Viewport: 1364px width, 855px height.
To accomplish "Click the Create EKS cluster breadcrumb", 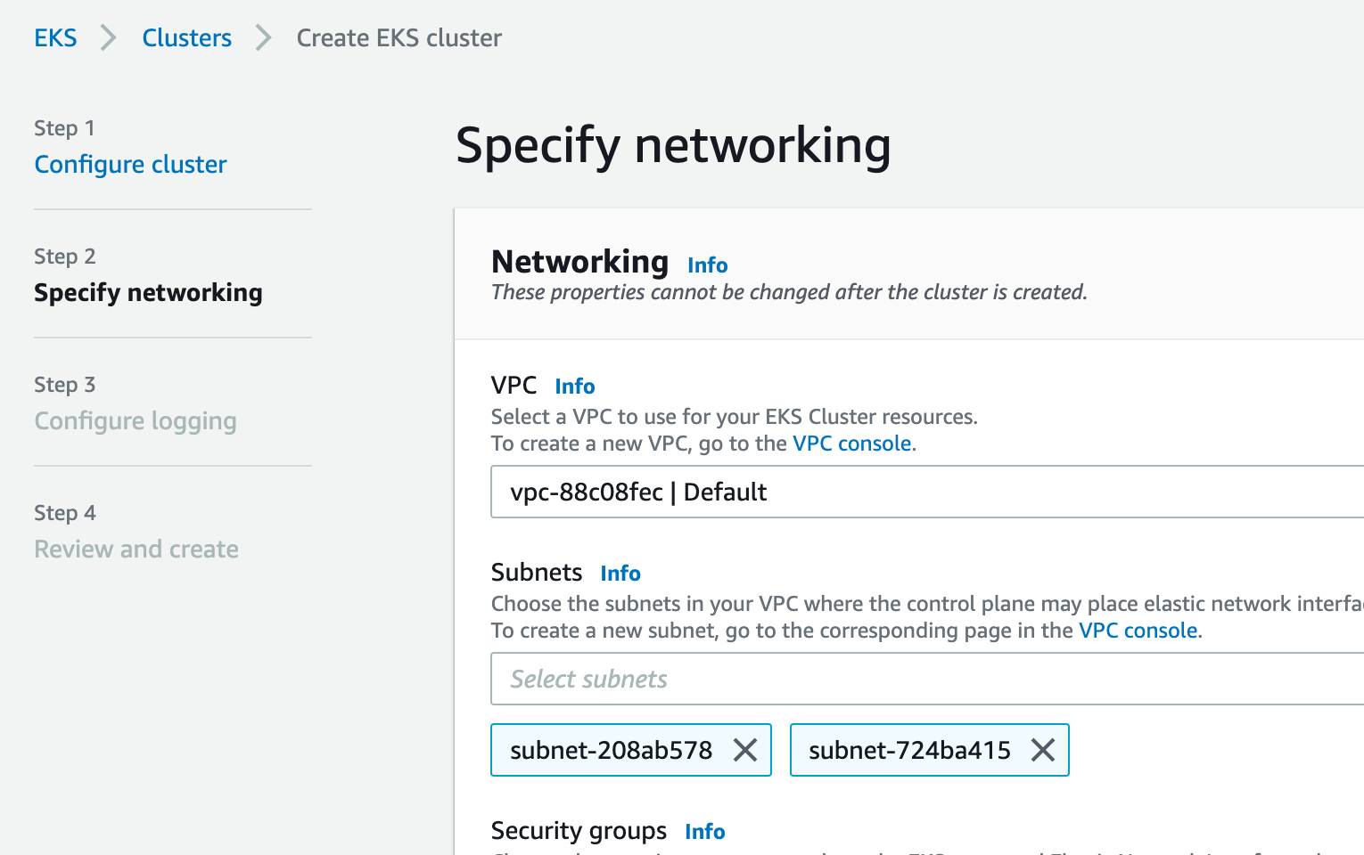I will coord(399,38).
